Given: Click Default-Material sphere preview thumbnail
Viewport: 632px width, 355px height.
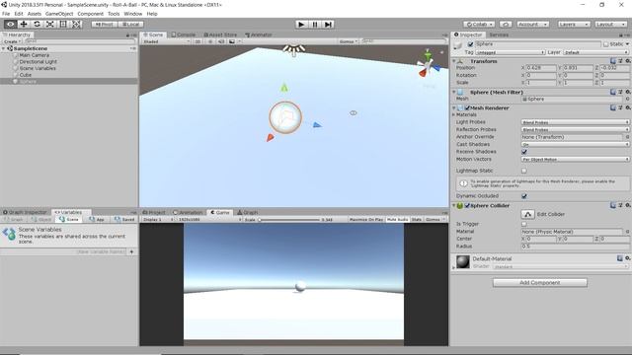Looking at the screenshot, I should [463, 262].
